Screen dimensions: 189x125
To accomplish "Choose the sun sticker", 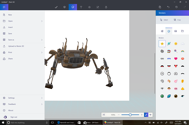I will tap(176, 44).
